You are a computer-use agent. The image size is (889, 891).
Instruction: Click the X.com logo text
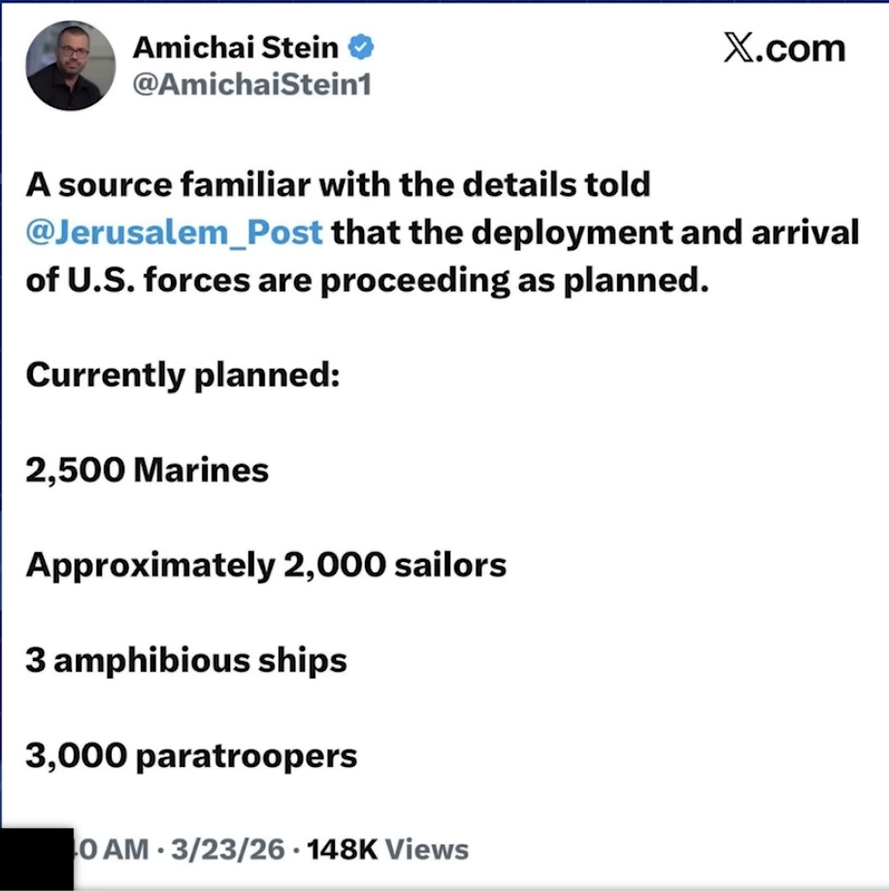[787, 47]
